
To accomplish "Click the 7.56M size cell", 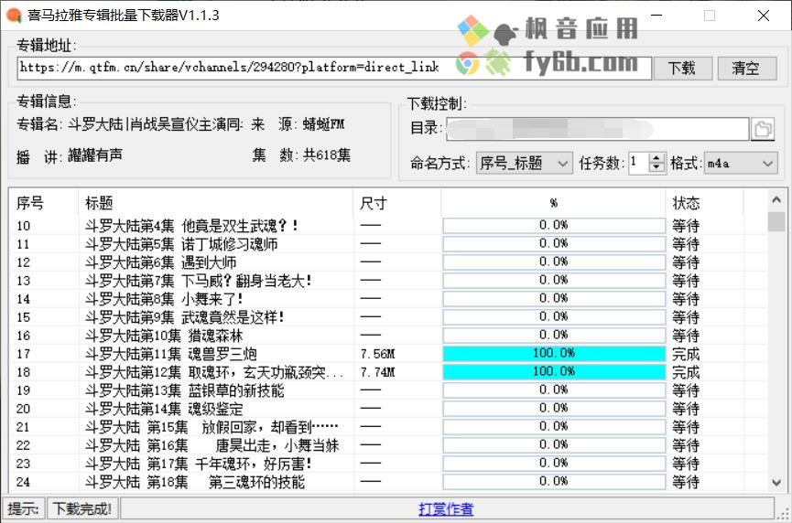I will (x=378, y=354).
